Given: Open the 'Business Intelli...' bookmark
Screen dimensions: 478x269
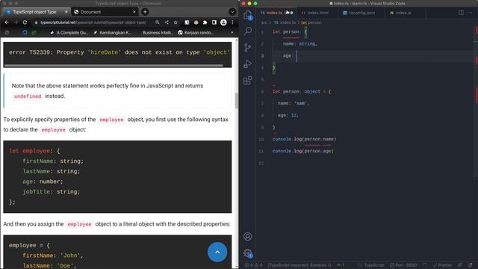Looking at the screenshot, I should pyautogui.click(x=158, y=32).
